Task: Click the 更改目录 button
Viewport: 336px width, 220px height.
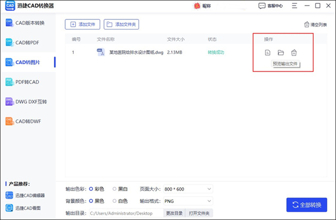Action: (174, 213)
